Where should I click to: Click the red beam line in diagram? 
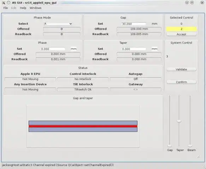coord(83,126)
